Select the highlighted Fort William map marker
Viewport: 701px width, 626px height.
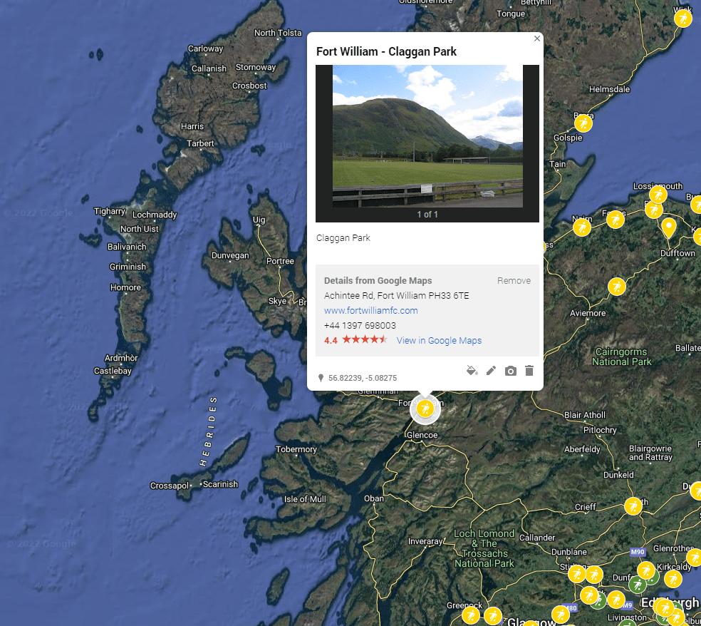click(425, 409)
